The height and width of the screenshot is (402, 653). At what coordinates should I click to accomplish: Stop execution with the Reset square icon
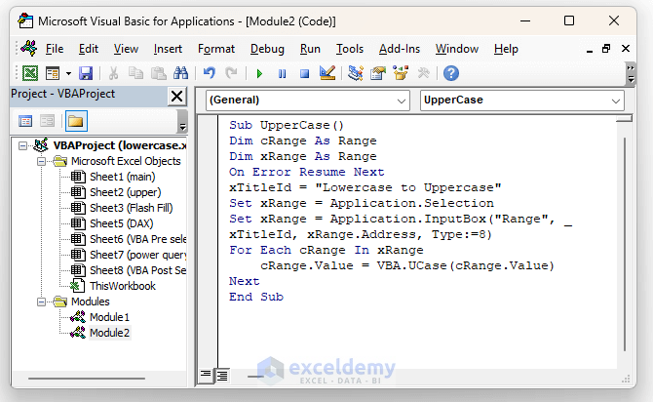[304, 74]
